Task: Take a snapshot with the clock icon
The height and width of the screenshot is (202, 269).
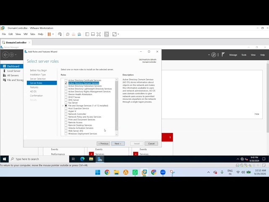Action: pyautogui.click(x=68, y=34)
